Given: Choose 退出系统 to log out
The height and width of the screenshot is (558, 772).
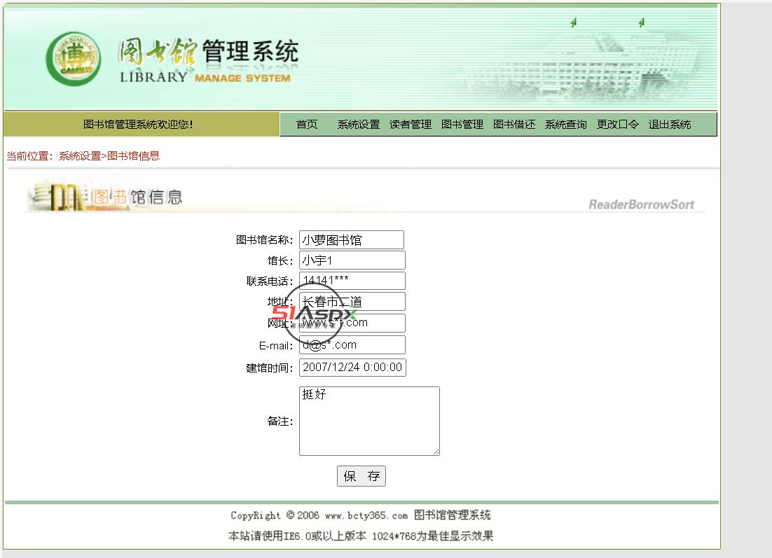Looking at the screenshot, I should [x=670, y=125].
